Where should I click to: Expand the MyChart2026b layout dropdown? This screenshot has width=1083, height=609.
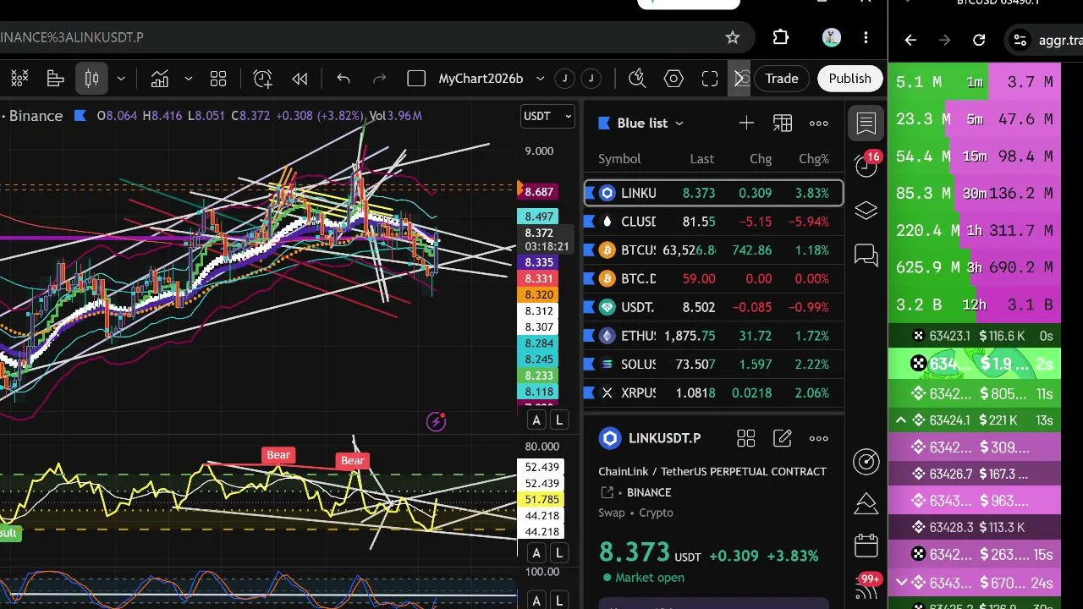coord(541,79)
